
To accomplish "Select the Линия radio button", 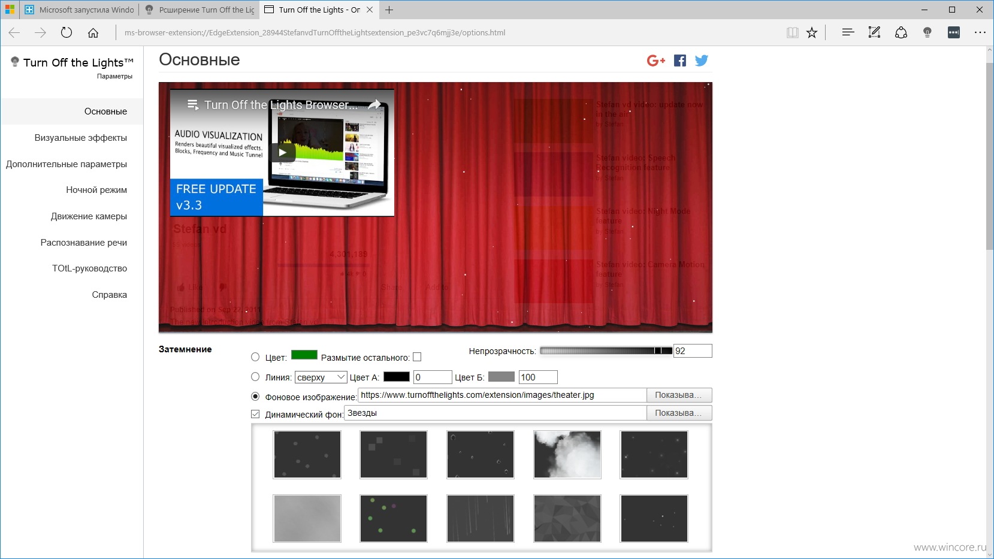I will [255, 377].
